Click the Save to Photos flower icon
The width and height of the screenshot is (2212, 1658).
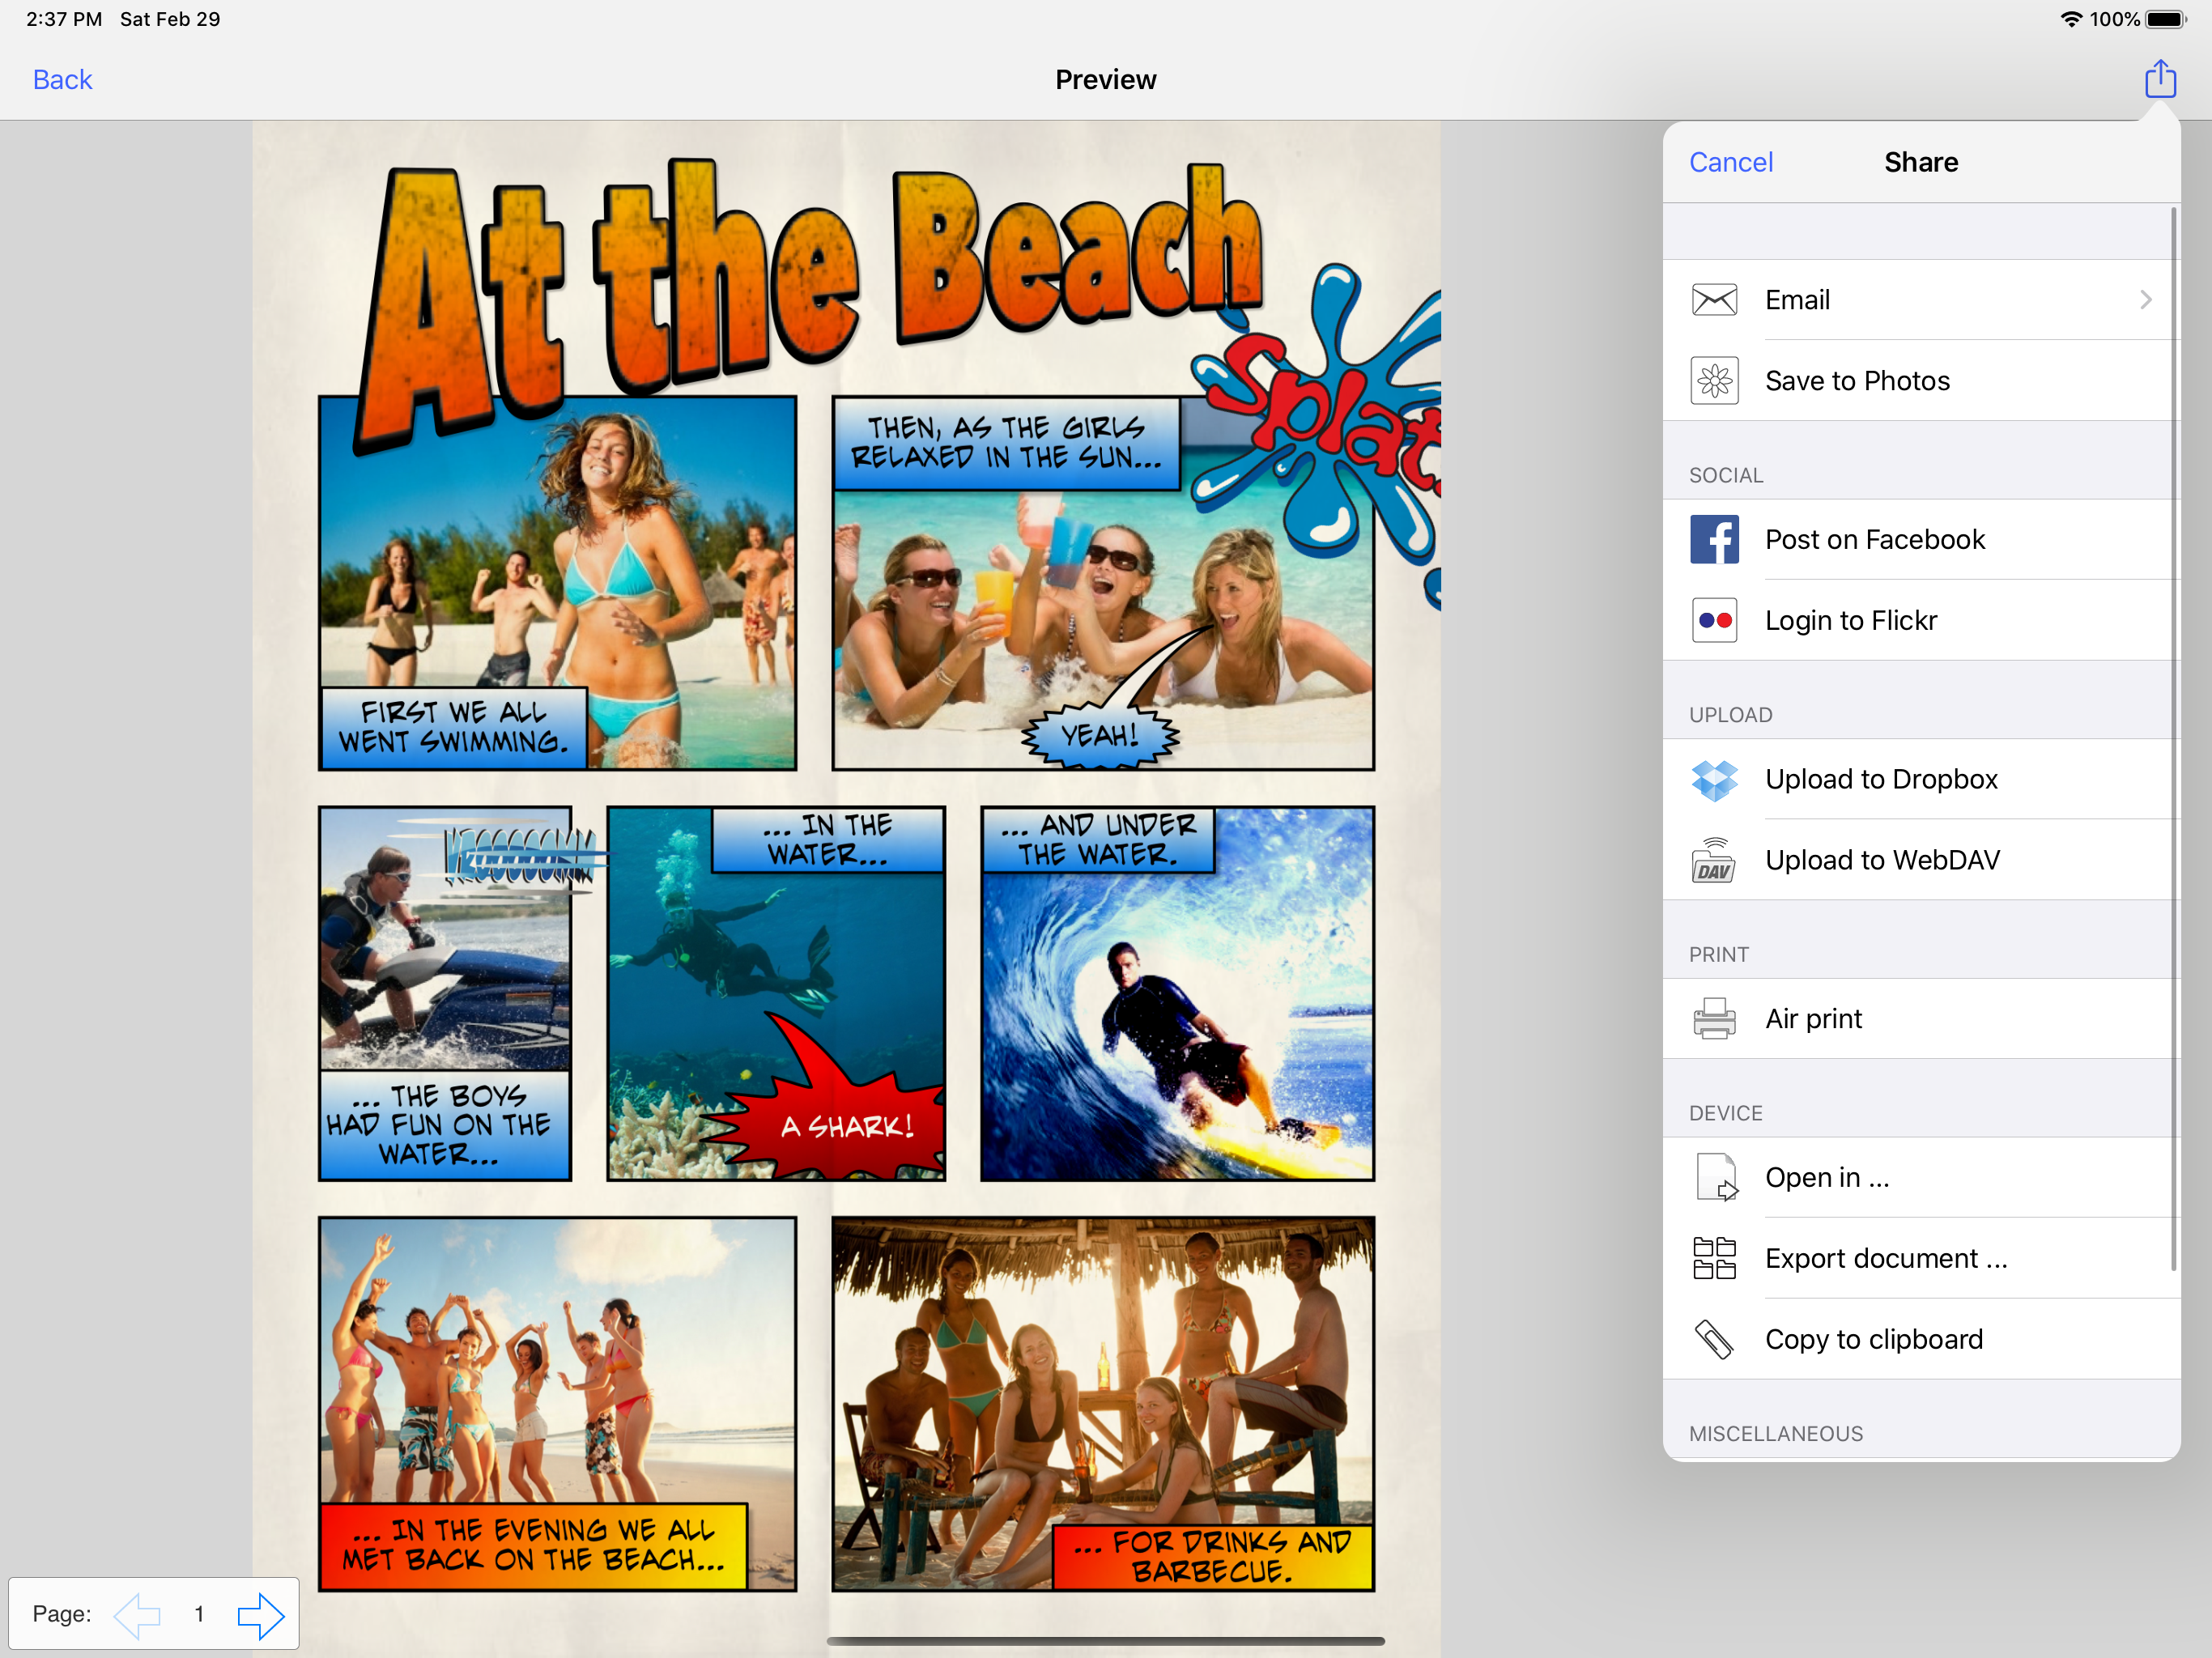point(1714,381)
